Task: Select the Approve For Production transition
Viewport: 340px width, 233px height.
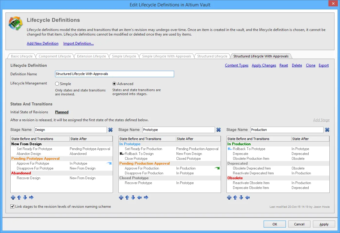Action: [170, 168]
